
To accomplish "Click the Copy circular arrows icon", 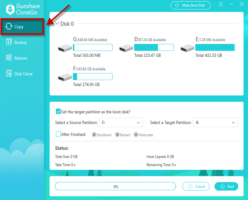I will click(x=9, y=26).
